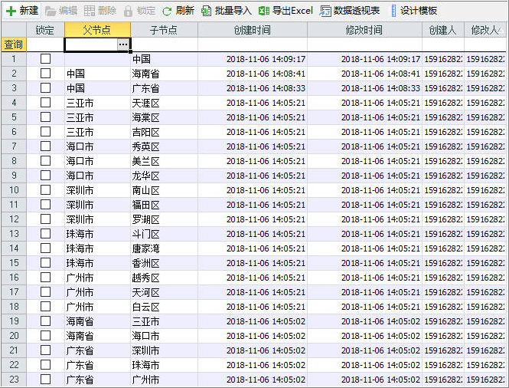Click the 子节点 query filter cell
This screenshot has width=509, height=388.
click(x=164, y=44)
